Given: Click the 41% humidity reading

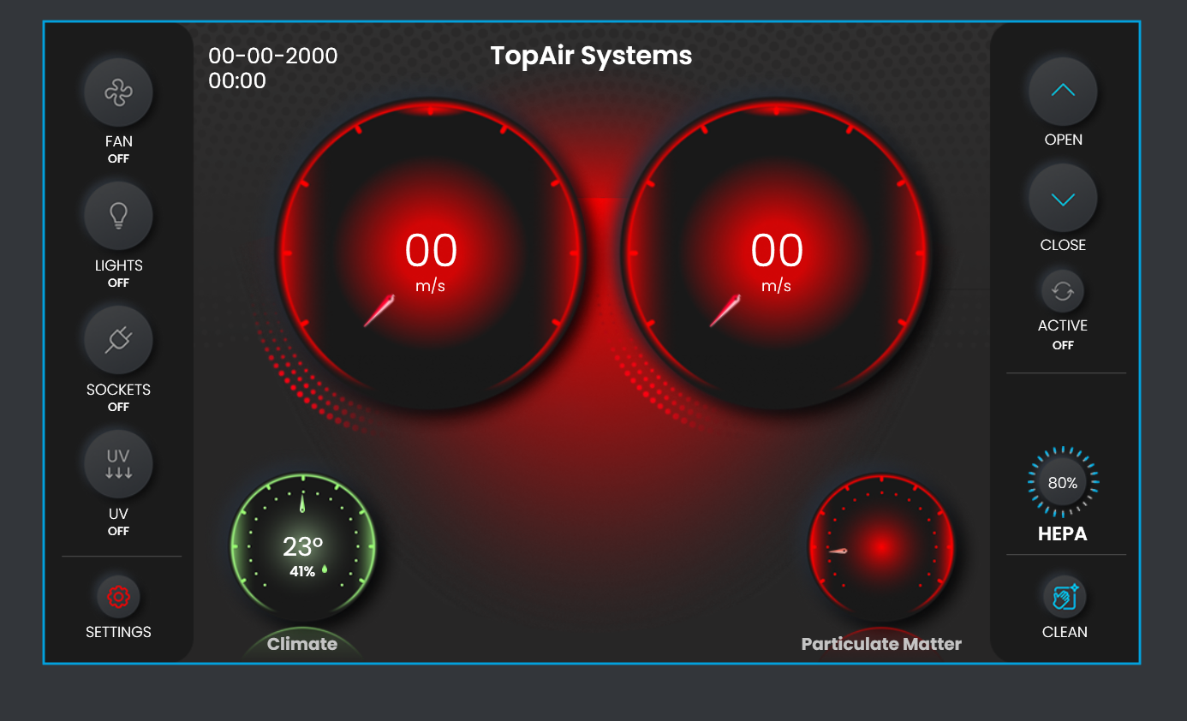Looking at the screenshot, I should [x=302, y=571].
